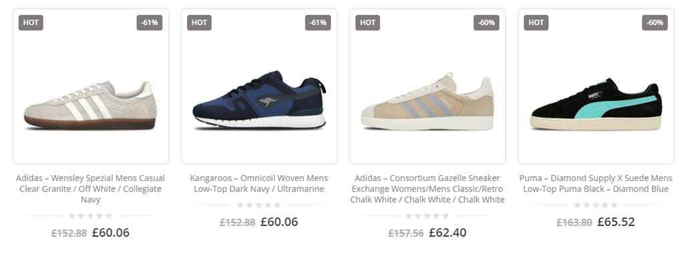This screenshot has width=684, height=257.
Task: Click the £62.40 price of Adidas Gazelle
Action: tap(448, 232)
